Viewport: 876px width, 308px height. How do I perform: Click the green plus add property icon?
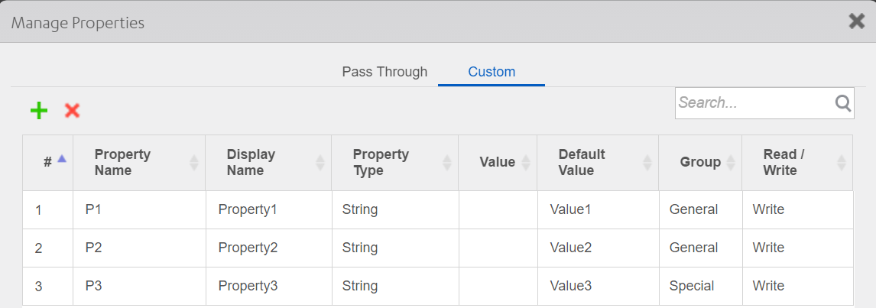click(x=39, y=111)
